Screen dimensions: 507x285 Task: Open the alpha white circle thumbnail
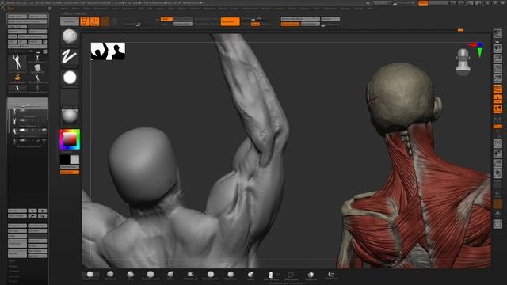70,78
